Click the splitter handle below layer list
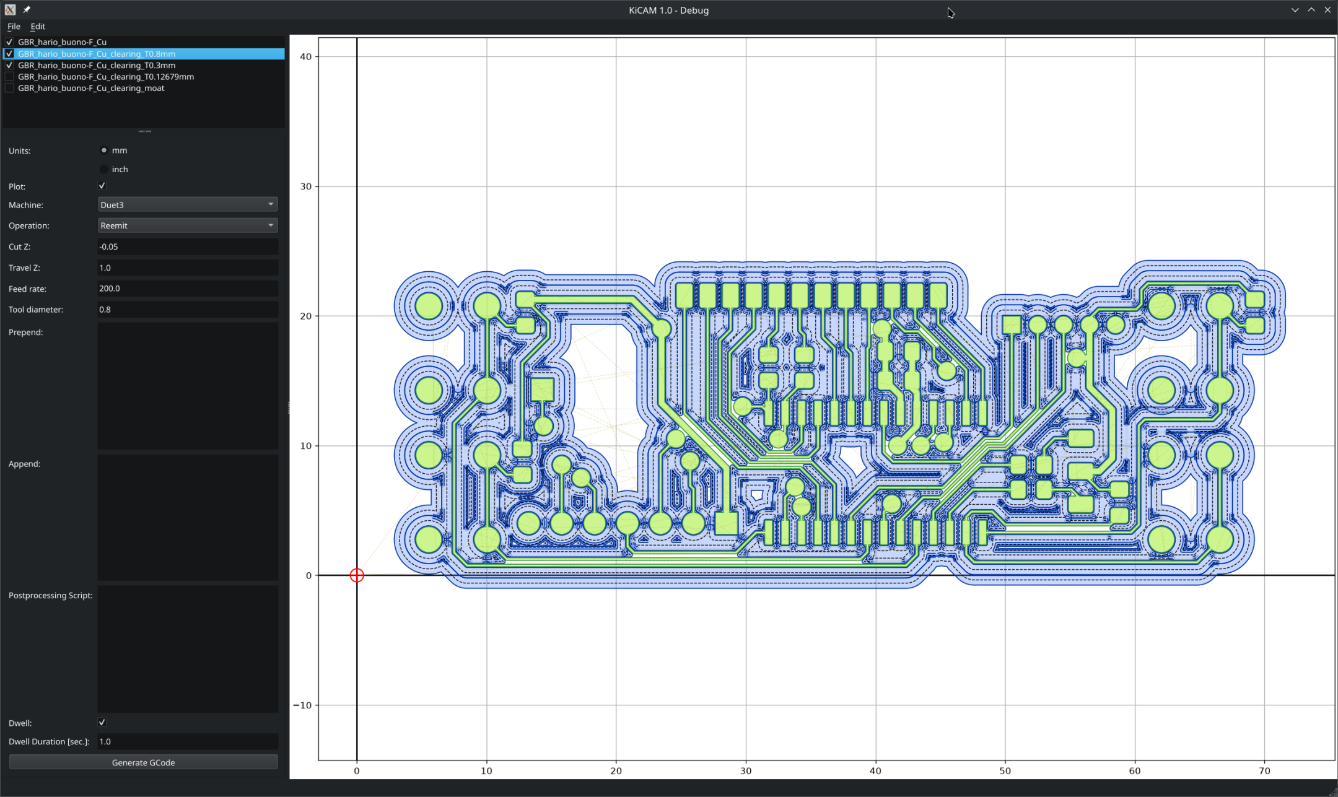Image resolution: width=1338 pixels, height=797 pixels. point(145,131)
